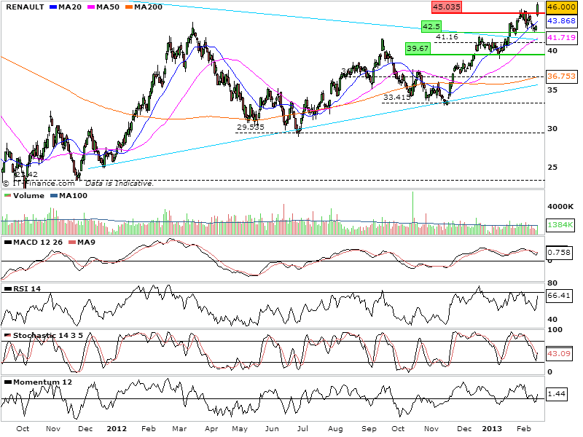Click the Apr label on time axis
Viewport: 583px width, 437px height.
(211, 429)
